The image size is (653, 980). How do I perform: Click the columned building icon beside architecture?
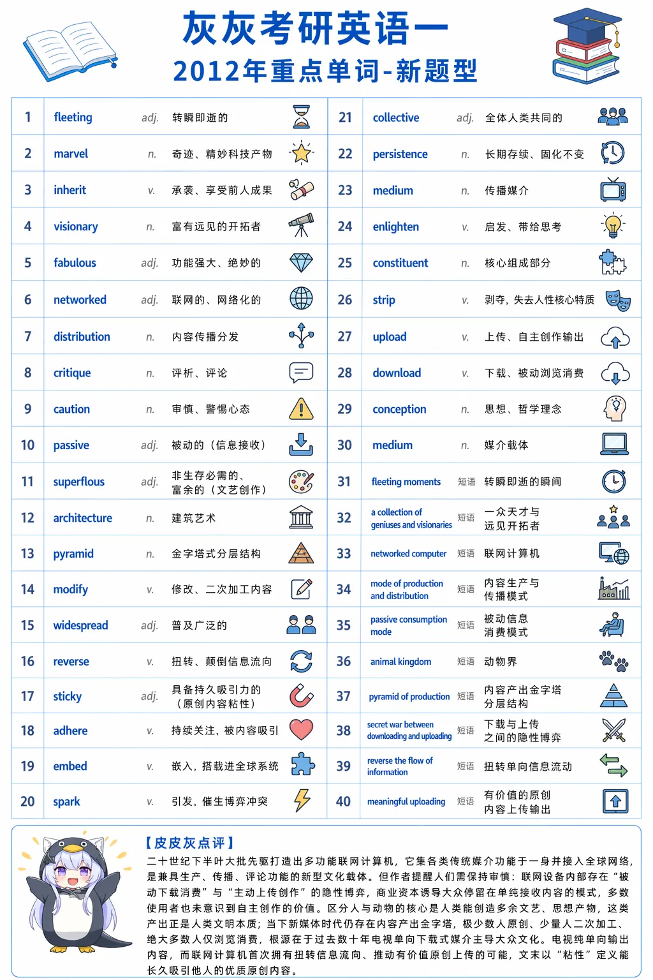301,517
